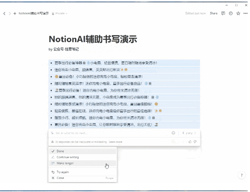250x192 pixels.
Task: Give thumbs up to AI response
Action: [x=190, y=142]
